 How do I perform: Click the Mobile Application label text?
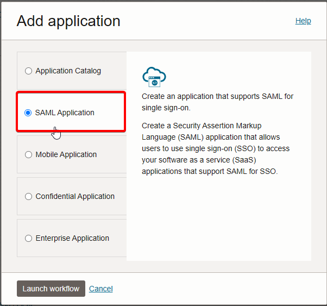click(66, 155)
